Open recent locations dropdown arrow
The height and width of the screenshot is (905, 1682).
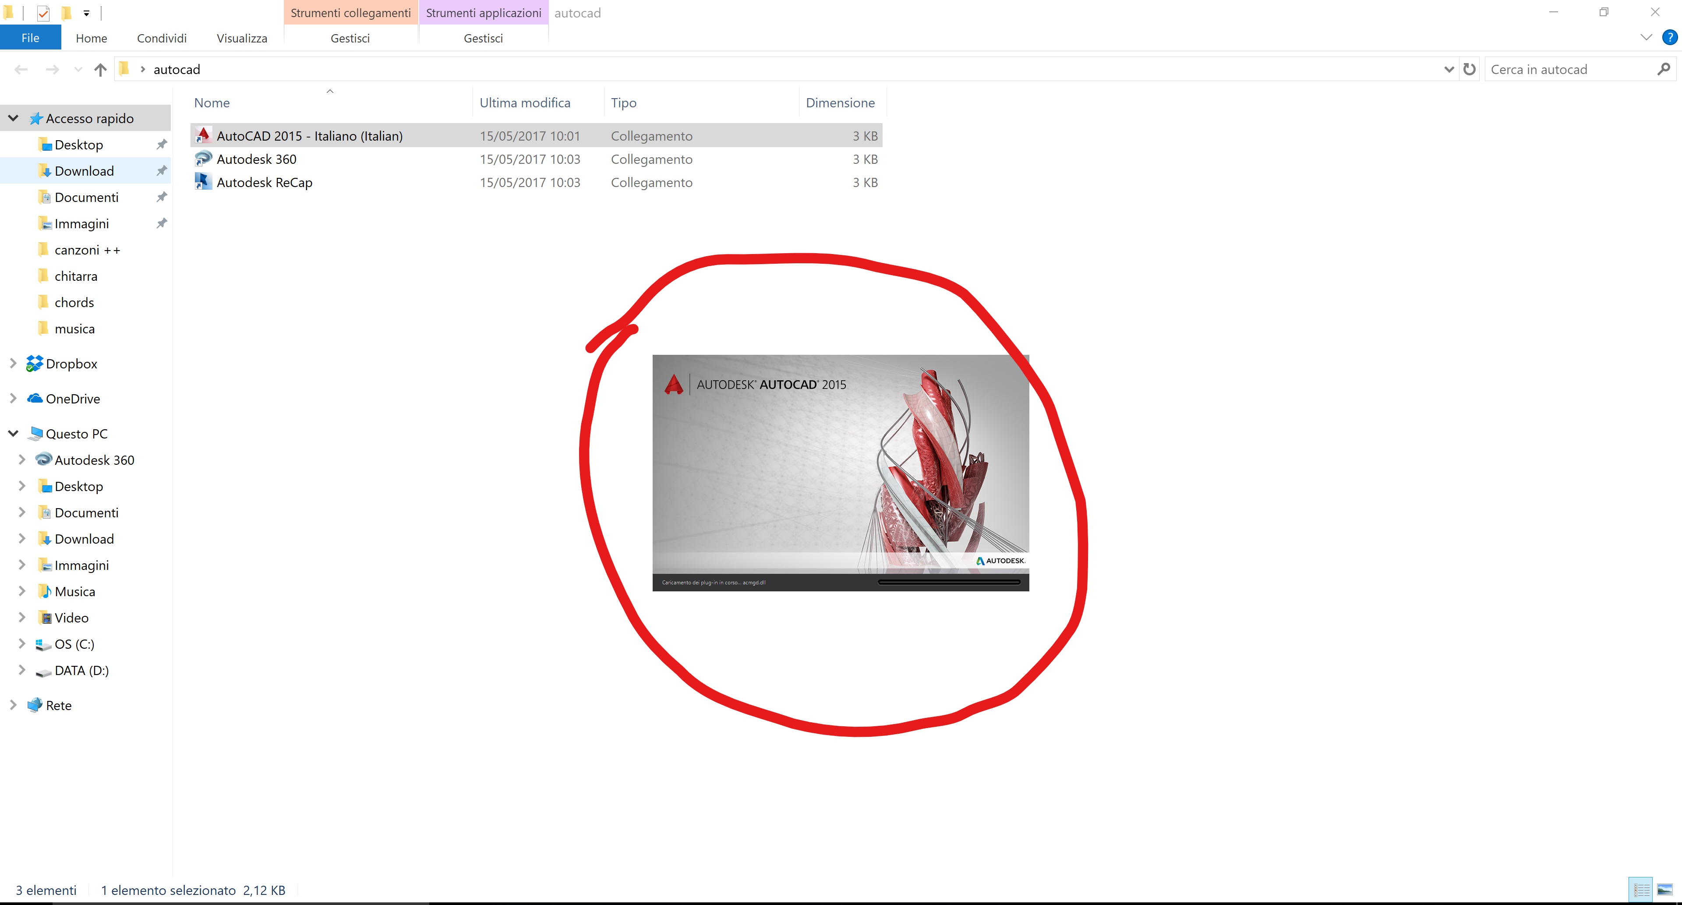pyautogui.click(x=78, y=69)
